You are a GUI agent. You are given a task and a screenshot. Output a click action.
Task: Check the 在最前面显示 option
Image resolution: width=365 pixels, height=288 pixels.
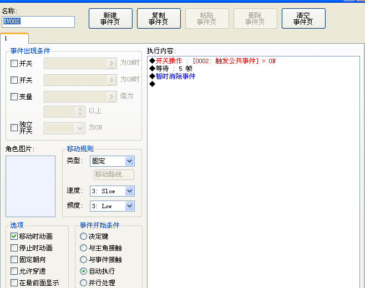(x=14, y=282)
